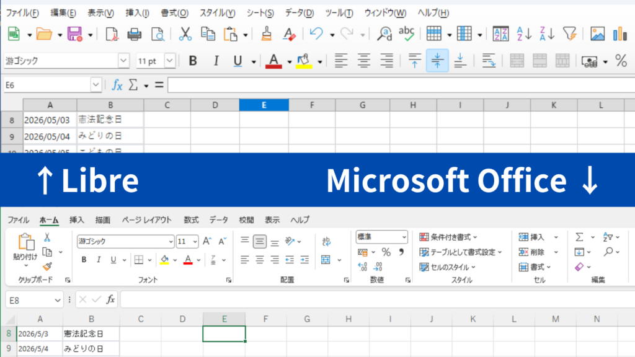Click the Undo arrow in LibreOffice toolbar
The image size is (635, 357).
coord(316,34)
